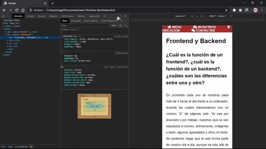Image resolution: width=266 pixels, height=149 pixels.
Task: Open the user profile avatar
Action: 255,10
